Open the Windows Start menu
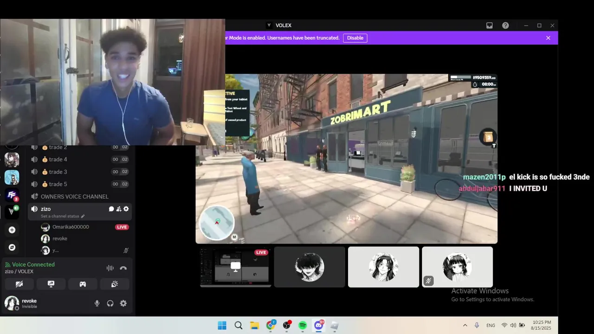Image resolution: width=594 pixels, height=334 pixels. point(222,326)
